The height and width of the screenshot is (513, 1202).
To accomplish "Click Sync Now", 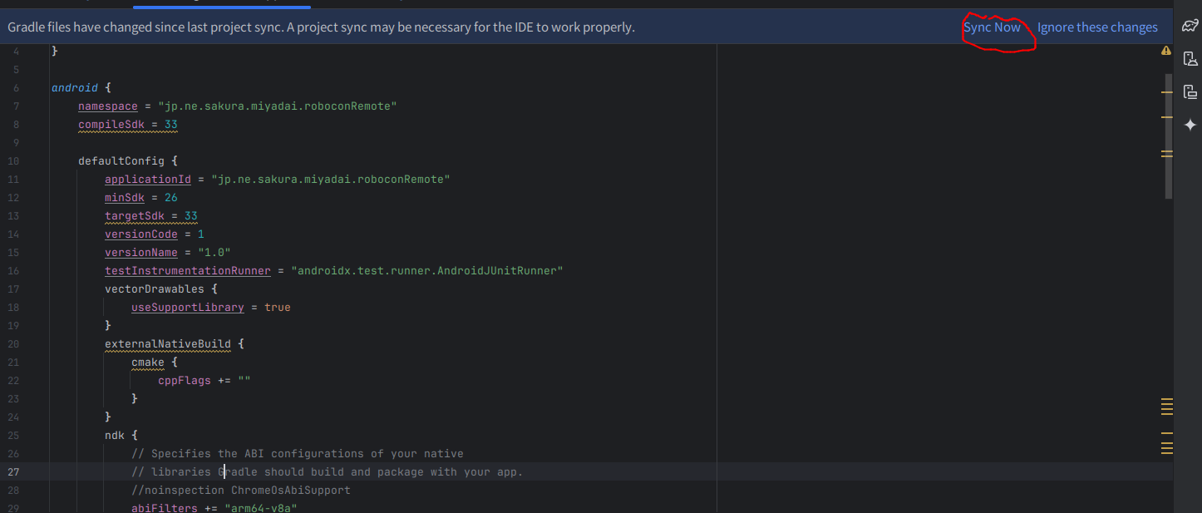I will 993,27.
